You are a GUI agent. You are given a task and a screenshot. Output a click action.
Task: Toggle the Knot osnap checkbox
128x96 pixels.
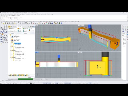33,82
